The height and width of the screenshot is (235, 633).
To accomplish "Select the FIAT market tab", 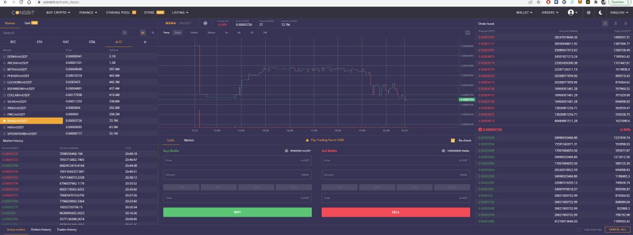I will point(66,42).
